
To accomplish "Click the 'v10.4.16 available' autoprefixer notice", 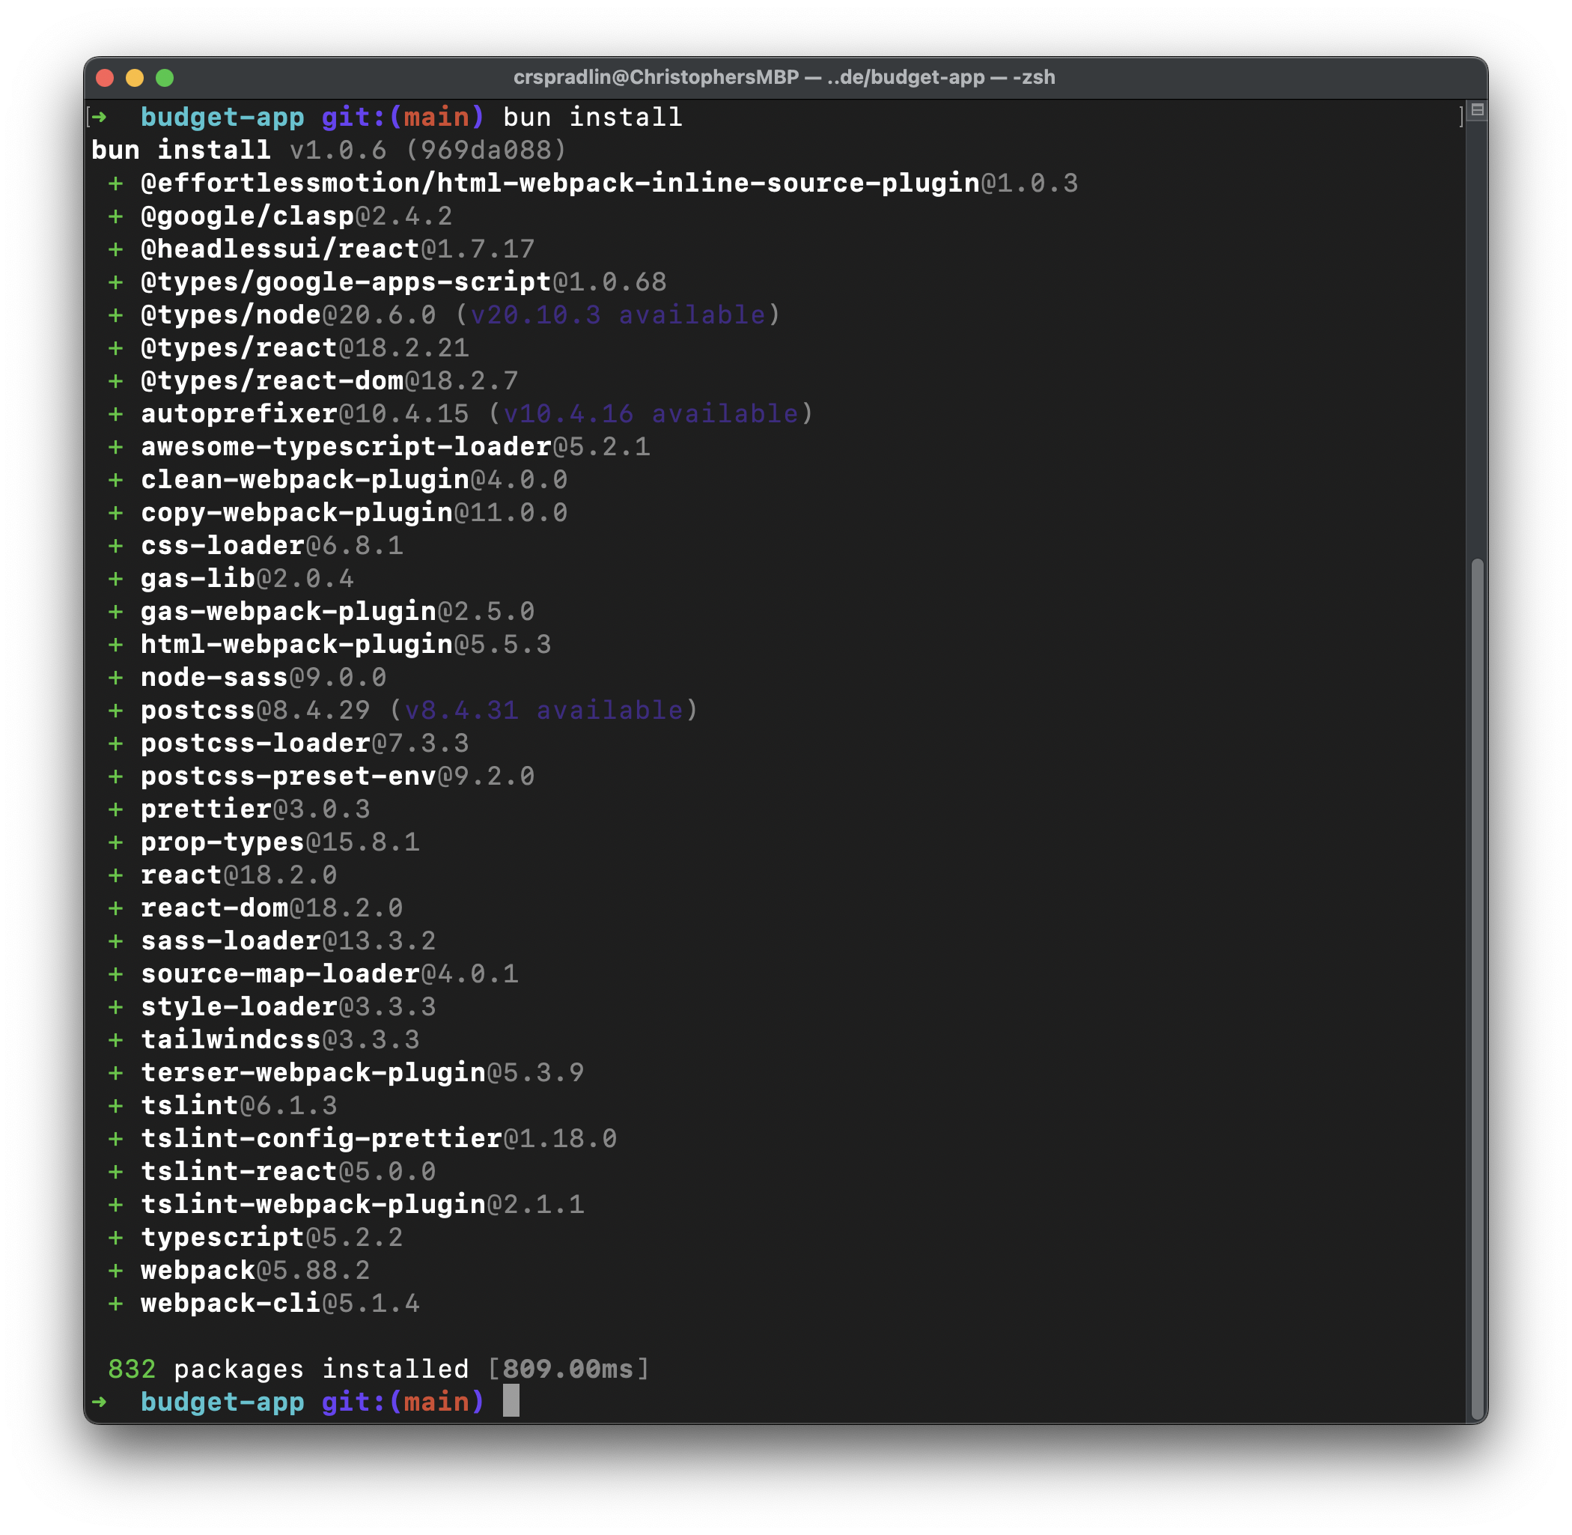I will [650, 413].
